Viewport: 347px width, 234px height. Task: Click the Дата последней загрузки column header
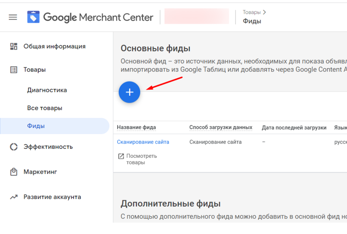294,128
